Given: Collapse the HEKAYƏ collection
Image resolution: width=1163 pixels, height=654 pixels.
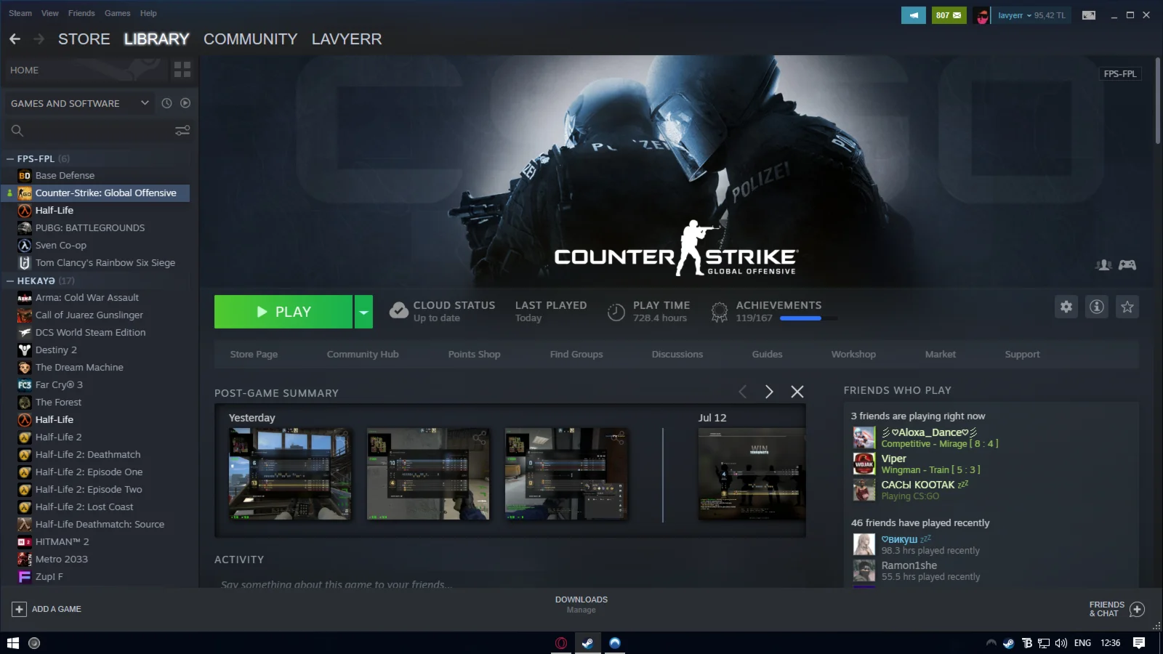Looking at the screenshot, I should 10,280.
